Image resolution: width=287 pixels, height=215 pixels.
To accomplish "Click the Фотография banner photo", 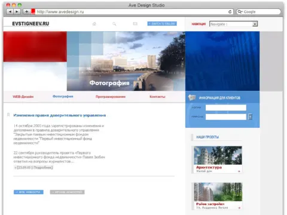I will pyautogui.click(x=126, y=61).
